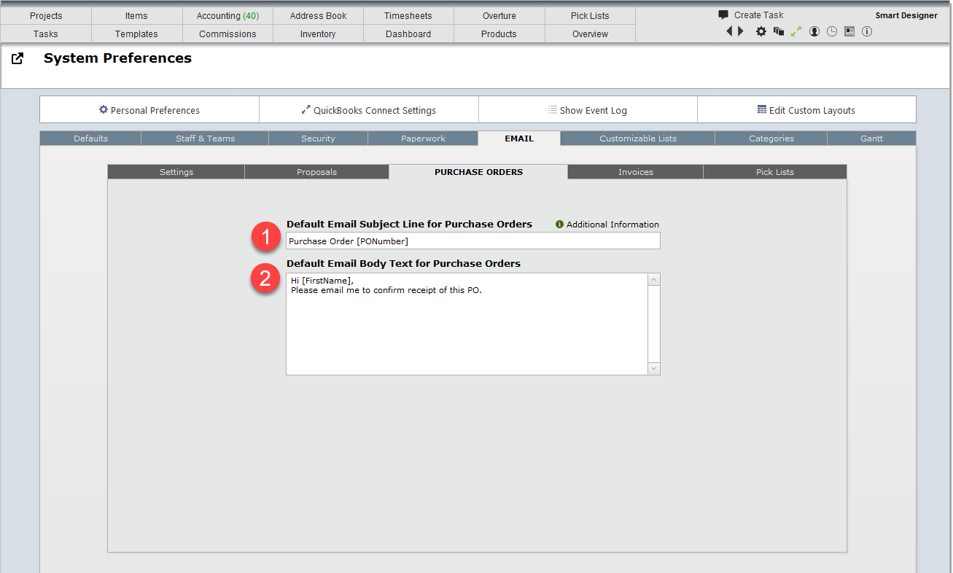
Task: Click the back arrow navigation icon
Action: tap(729, 31)
